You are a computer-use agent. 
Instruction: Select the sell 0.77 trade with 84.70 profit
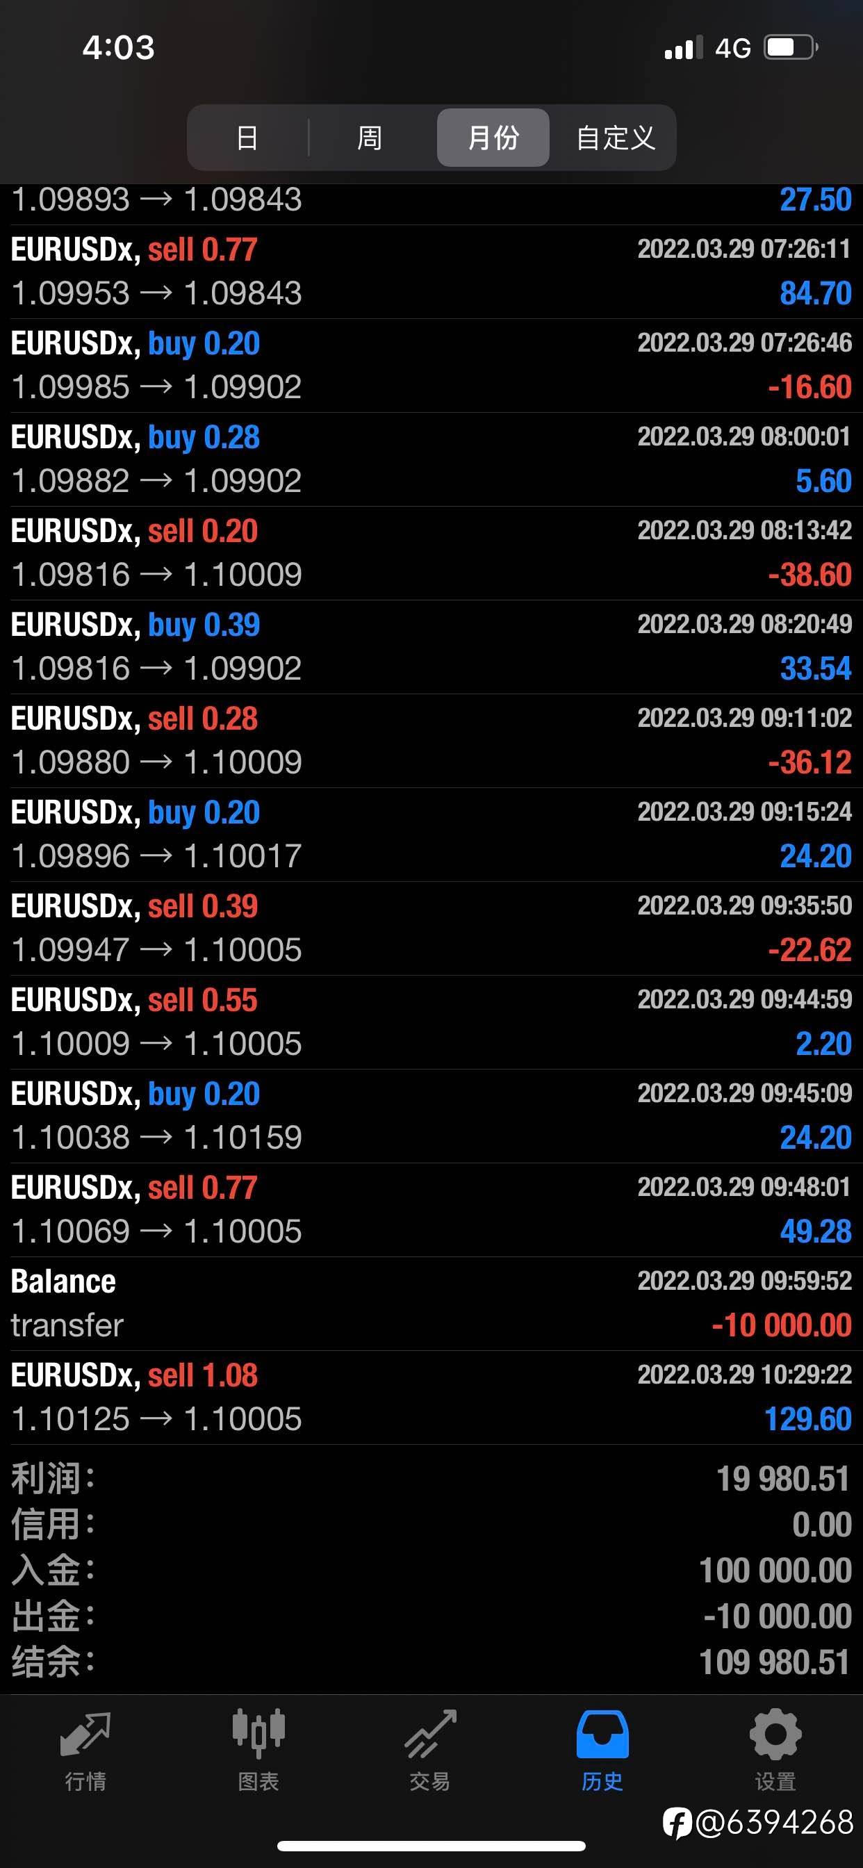pos(431,272)
